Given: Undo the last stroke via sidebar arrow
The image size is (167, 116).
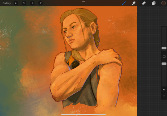Looking at the screenshot, I should (164, 90).
